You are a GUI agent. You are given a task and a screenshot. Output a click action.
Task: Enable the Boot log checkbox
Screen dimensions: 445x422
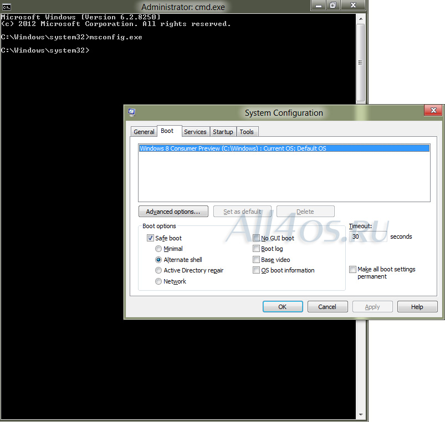pos(256,249)
